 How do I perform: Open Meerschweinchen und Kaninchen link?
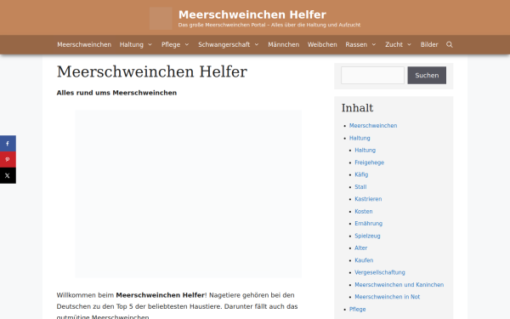[399, 284]
